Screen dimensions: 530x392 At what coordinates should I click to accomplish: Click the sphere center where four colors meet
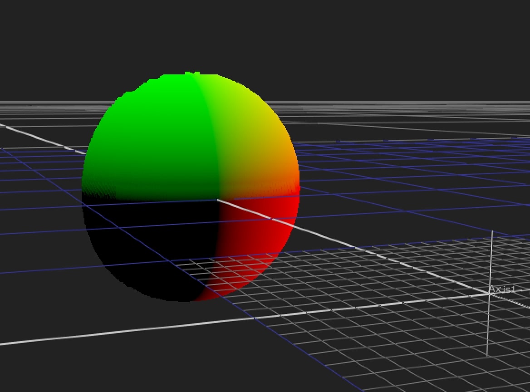[x=218, y=199]
